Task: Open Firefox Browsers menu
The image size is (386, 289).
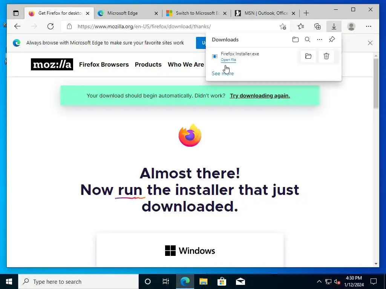Action: (104, 65)
